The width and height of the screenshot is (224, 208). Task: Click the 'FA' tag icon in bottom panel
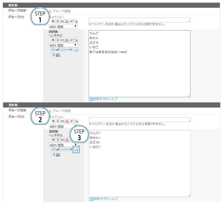point(53,150)
